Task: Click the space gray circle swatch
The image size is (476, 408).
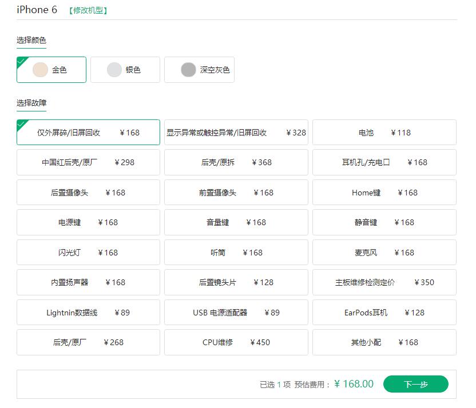Action: [188, 70]
